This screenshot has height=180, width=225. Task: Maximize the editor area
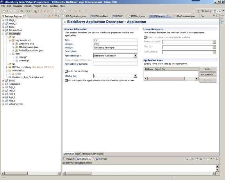click(x=218, y=16)
